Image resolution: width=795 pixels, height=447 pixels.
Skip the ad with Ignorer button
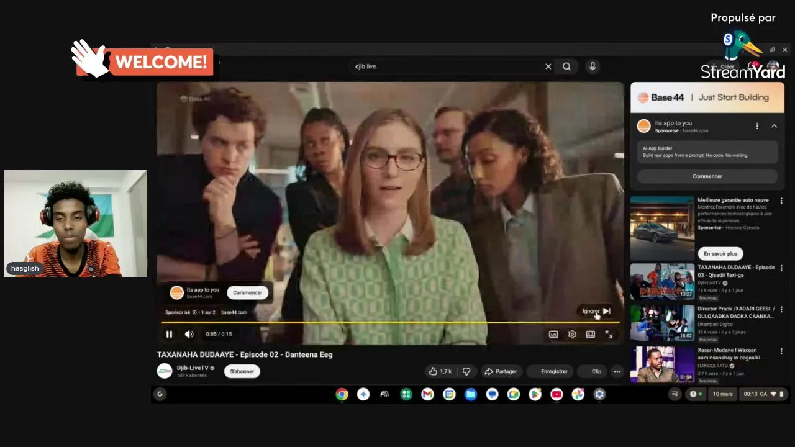pos(596,311)
